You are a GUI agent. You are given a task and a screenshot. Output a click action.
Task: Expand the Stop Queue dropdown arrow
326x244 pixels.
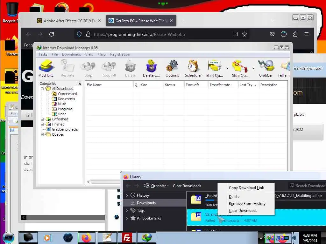pyautogui.click(x=253, y=68)
